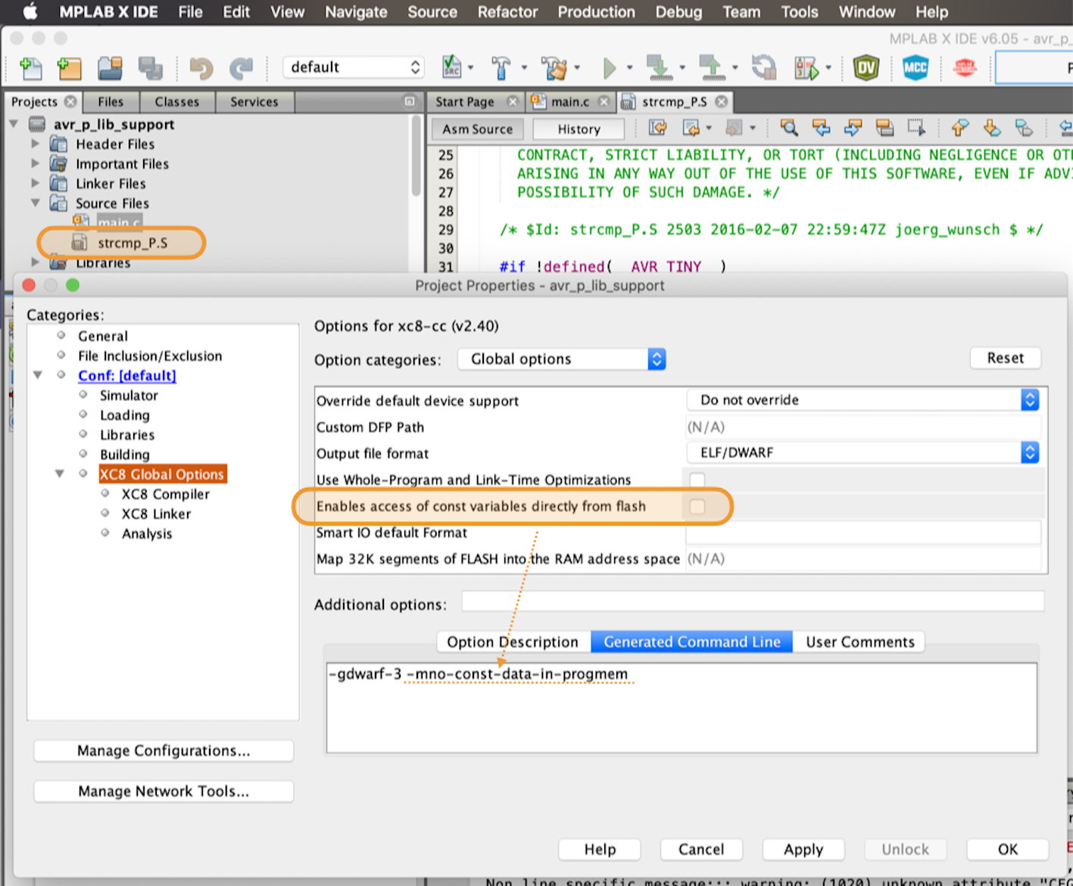Viewport: 1073px width, 886px height.
Task: Collapse the XC8 Global Options node
Action: click(59, 474)
